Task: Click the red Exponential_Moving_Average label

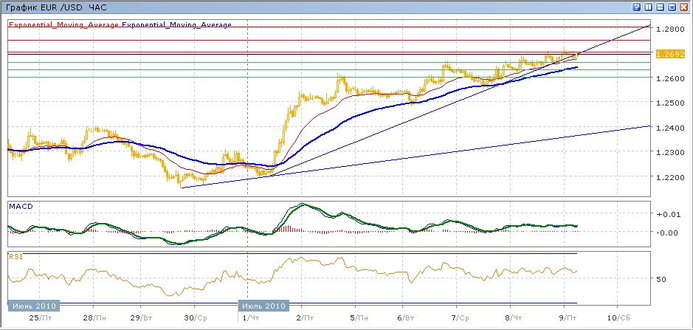Action: tap(63, 25)
